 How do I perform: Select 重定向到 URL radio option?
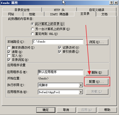pos(32,34)
